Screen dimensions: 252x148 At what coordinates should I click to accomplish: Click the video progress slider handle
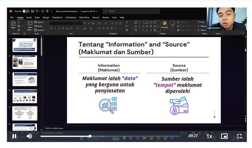(x=90, y=136)
